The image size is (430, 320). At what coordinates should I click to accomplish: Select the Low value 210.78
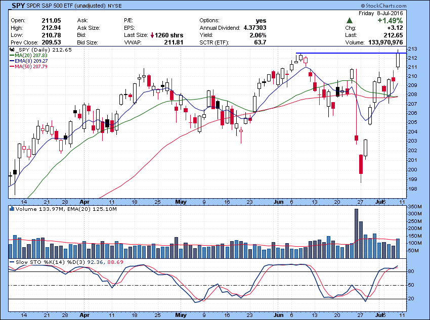(x=51, y=35)
